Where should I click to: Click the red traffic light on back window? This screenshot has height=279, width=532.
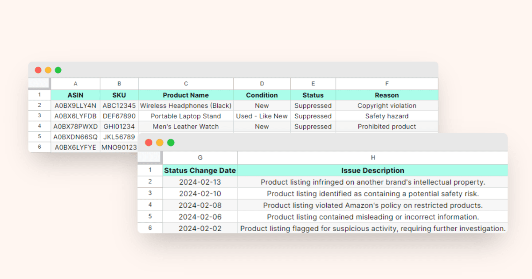point(39,70)
